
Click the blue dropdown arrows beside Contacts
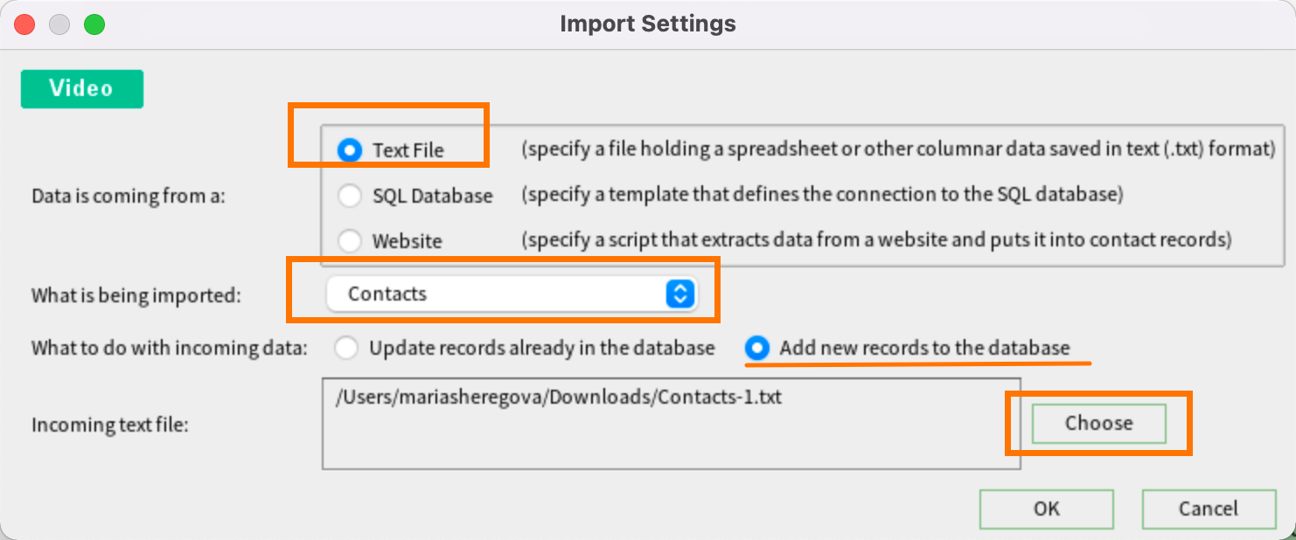tap(679, 294)
